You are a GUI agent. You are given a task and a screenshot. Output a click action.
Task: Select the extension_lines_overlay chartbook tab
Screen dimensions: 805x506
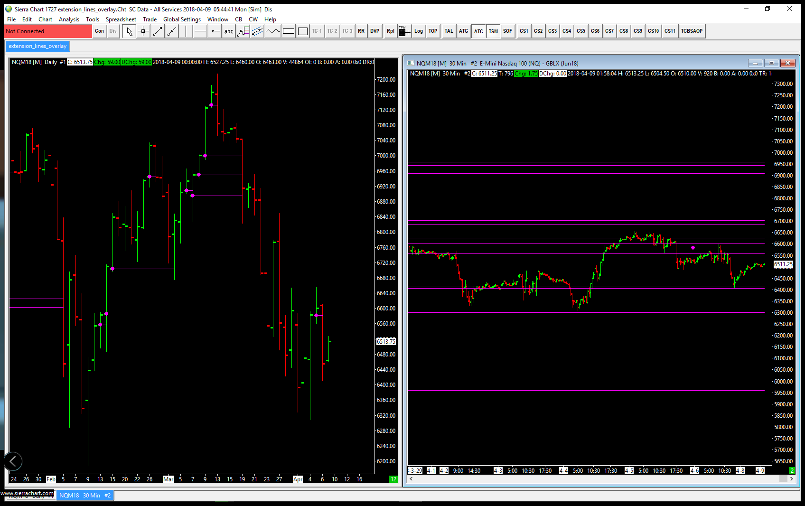point(37,46)
